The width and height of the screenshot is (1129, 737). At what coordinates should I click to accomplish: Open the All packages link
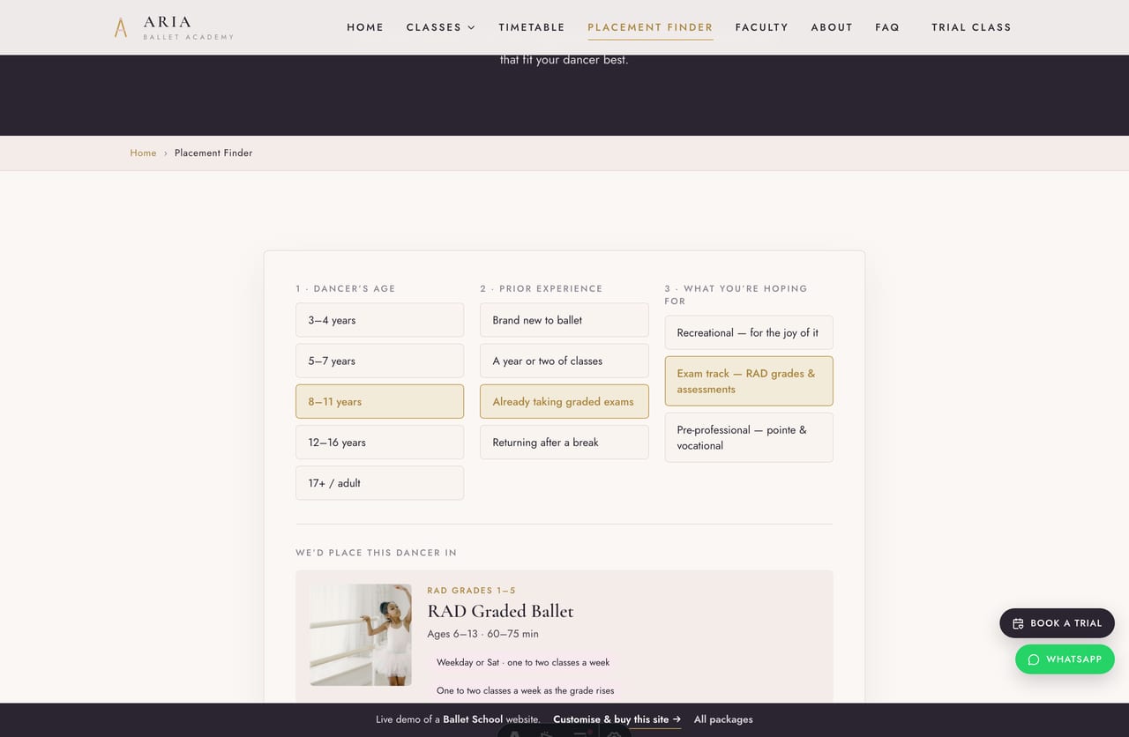723,719
